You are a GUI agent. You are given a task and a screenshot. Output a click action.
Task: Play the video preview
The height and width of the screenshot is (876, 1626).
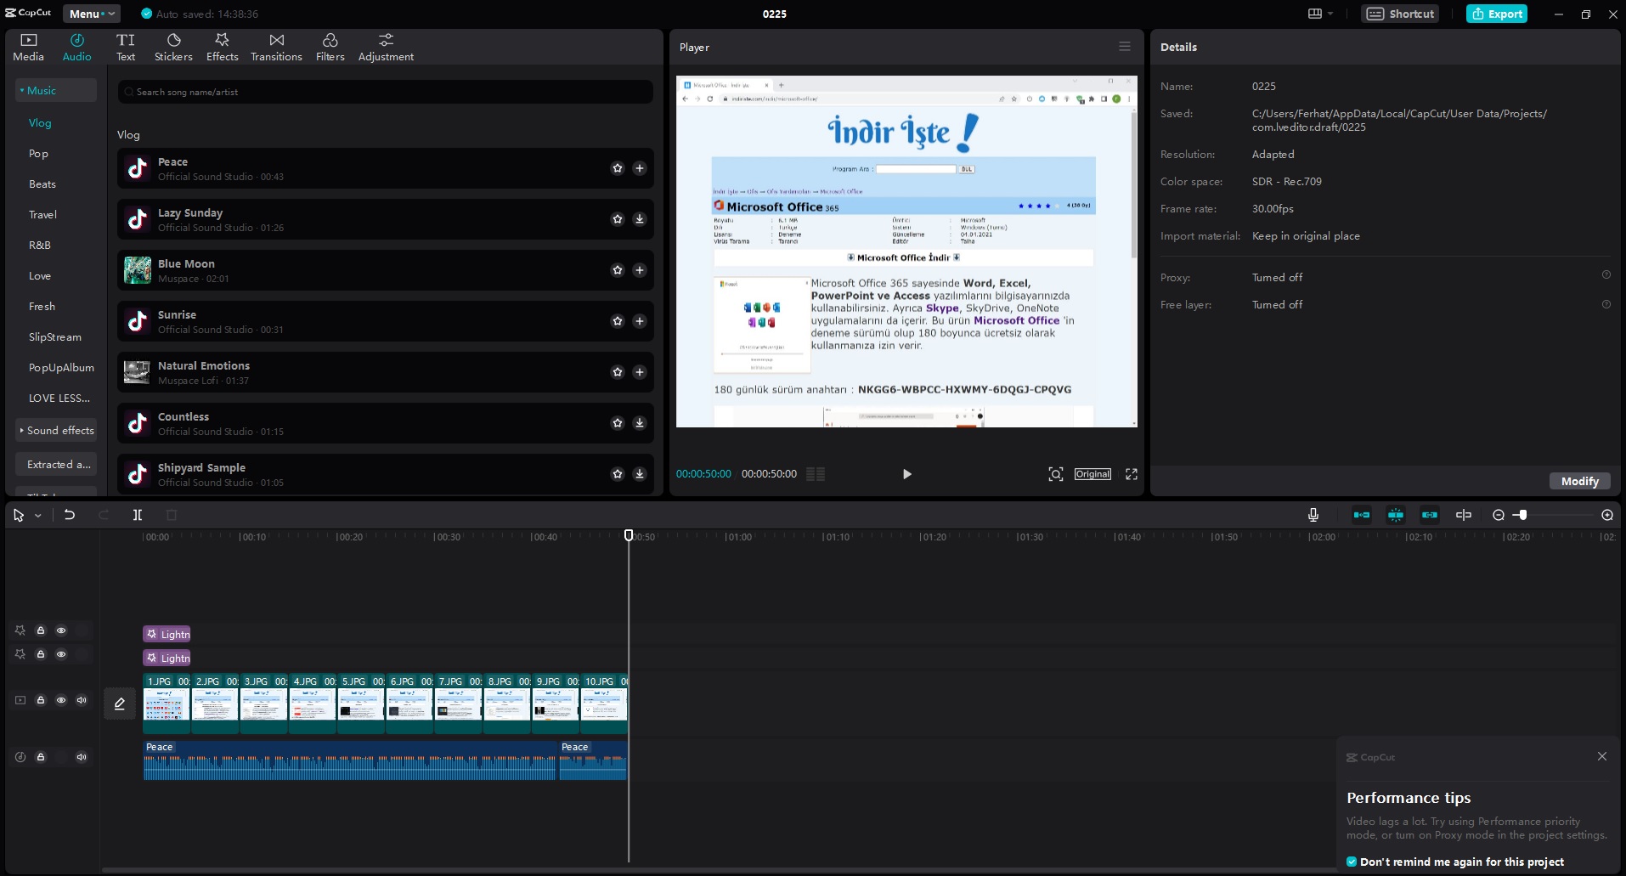(906, 474)
